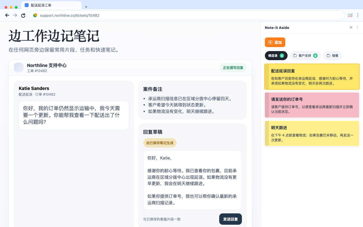
Task: Open the pink 请发送你的订单号 note
Action: (x=312, y=105)
